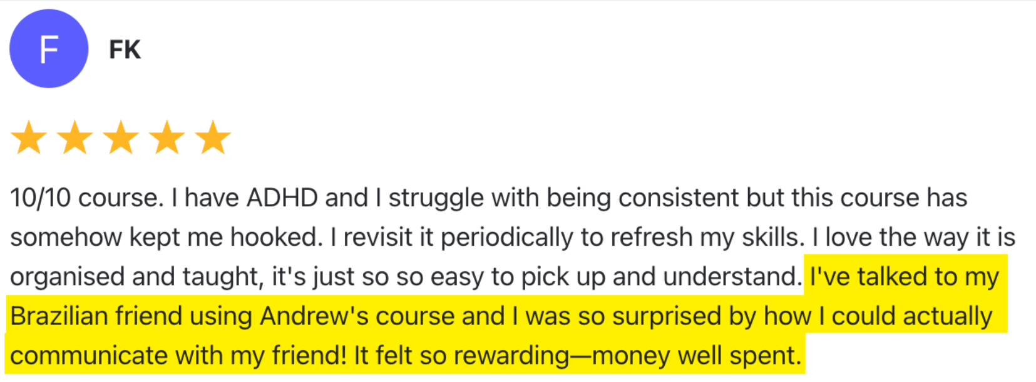Screen dimensions: 1036x382
Task: Click highlighted text 'I've talked to my'
Action: pos(905,277)
